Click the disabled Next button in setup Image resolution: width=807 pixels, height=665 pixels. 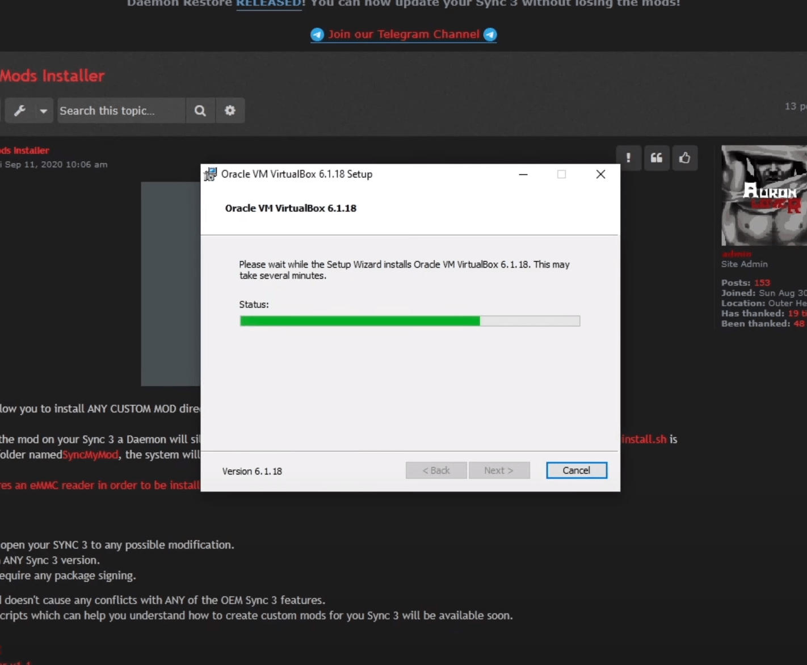point(499,470)
